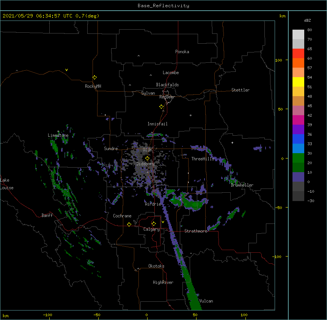Click the Base_Reflectivity title

click(163, 6)
